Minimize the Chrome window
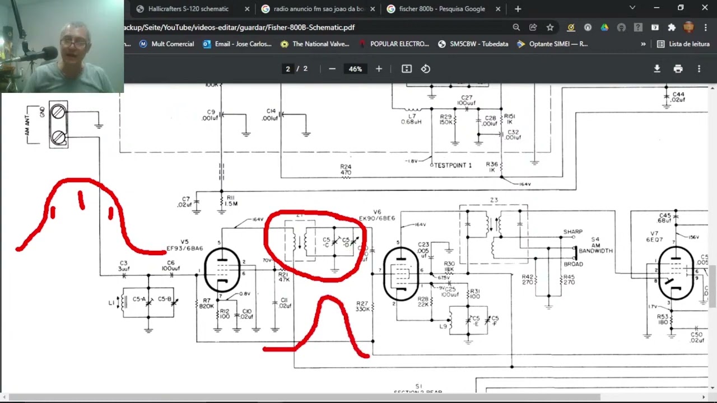 657,8
